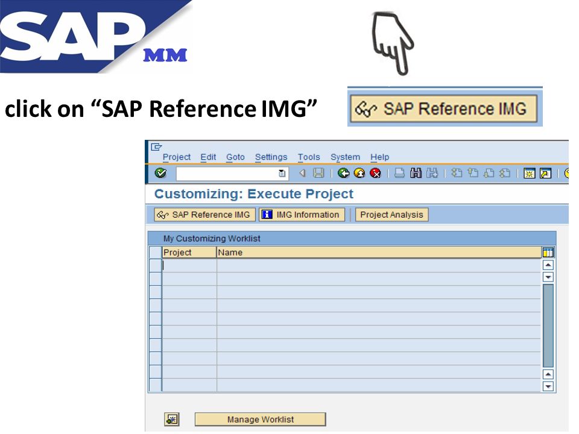Click the Print icon in toolbar
The image size is (579, 434).
[399, 173]
